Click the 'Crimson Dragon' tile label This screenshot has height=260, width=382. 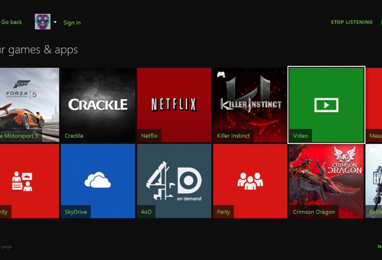point(314,212)
